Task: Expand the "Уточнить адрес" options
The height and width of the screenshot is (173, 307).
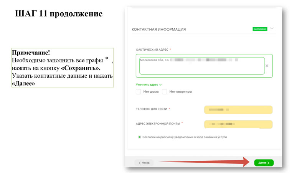Action: (149, 85)
